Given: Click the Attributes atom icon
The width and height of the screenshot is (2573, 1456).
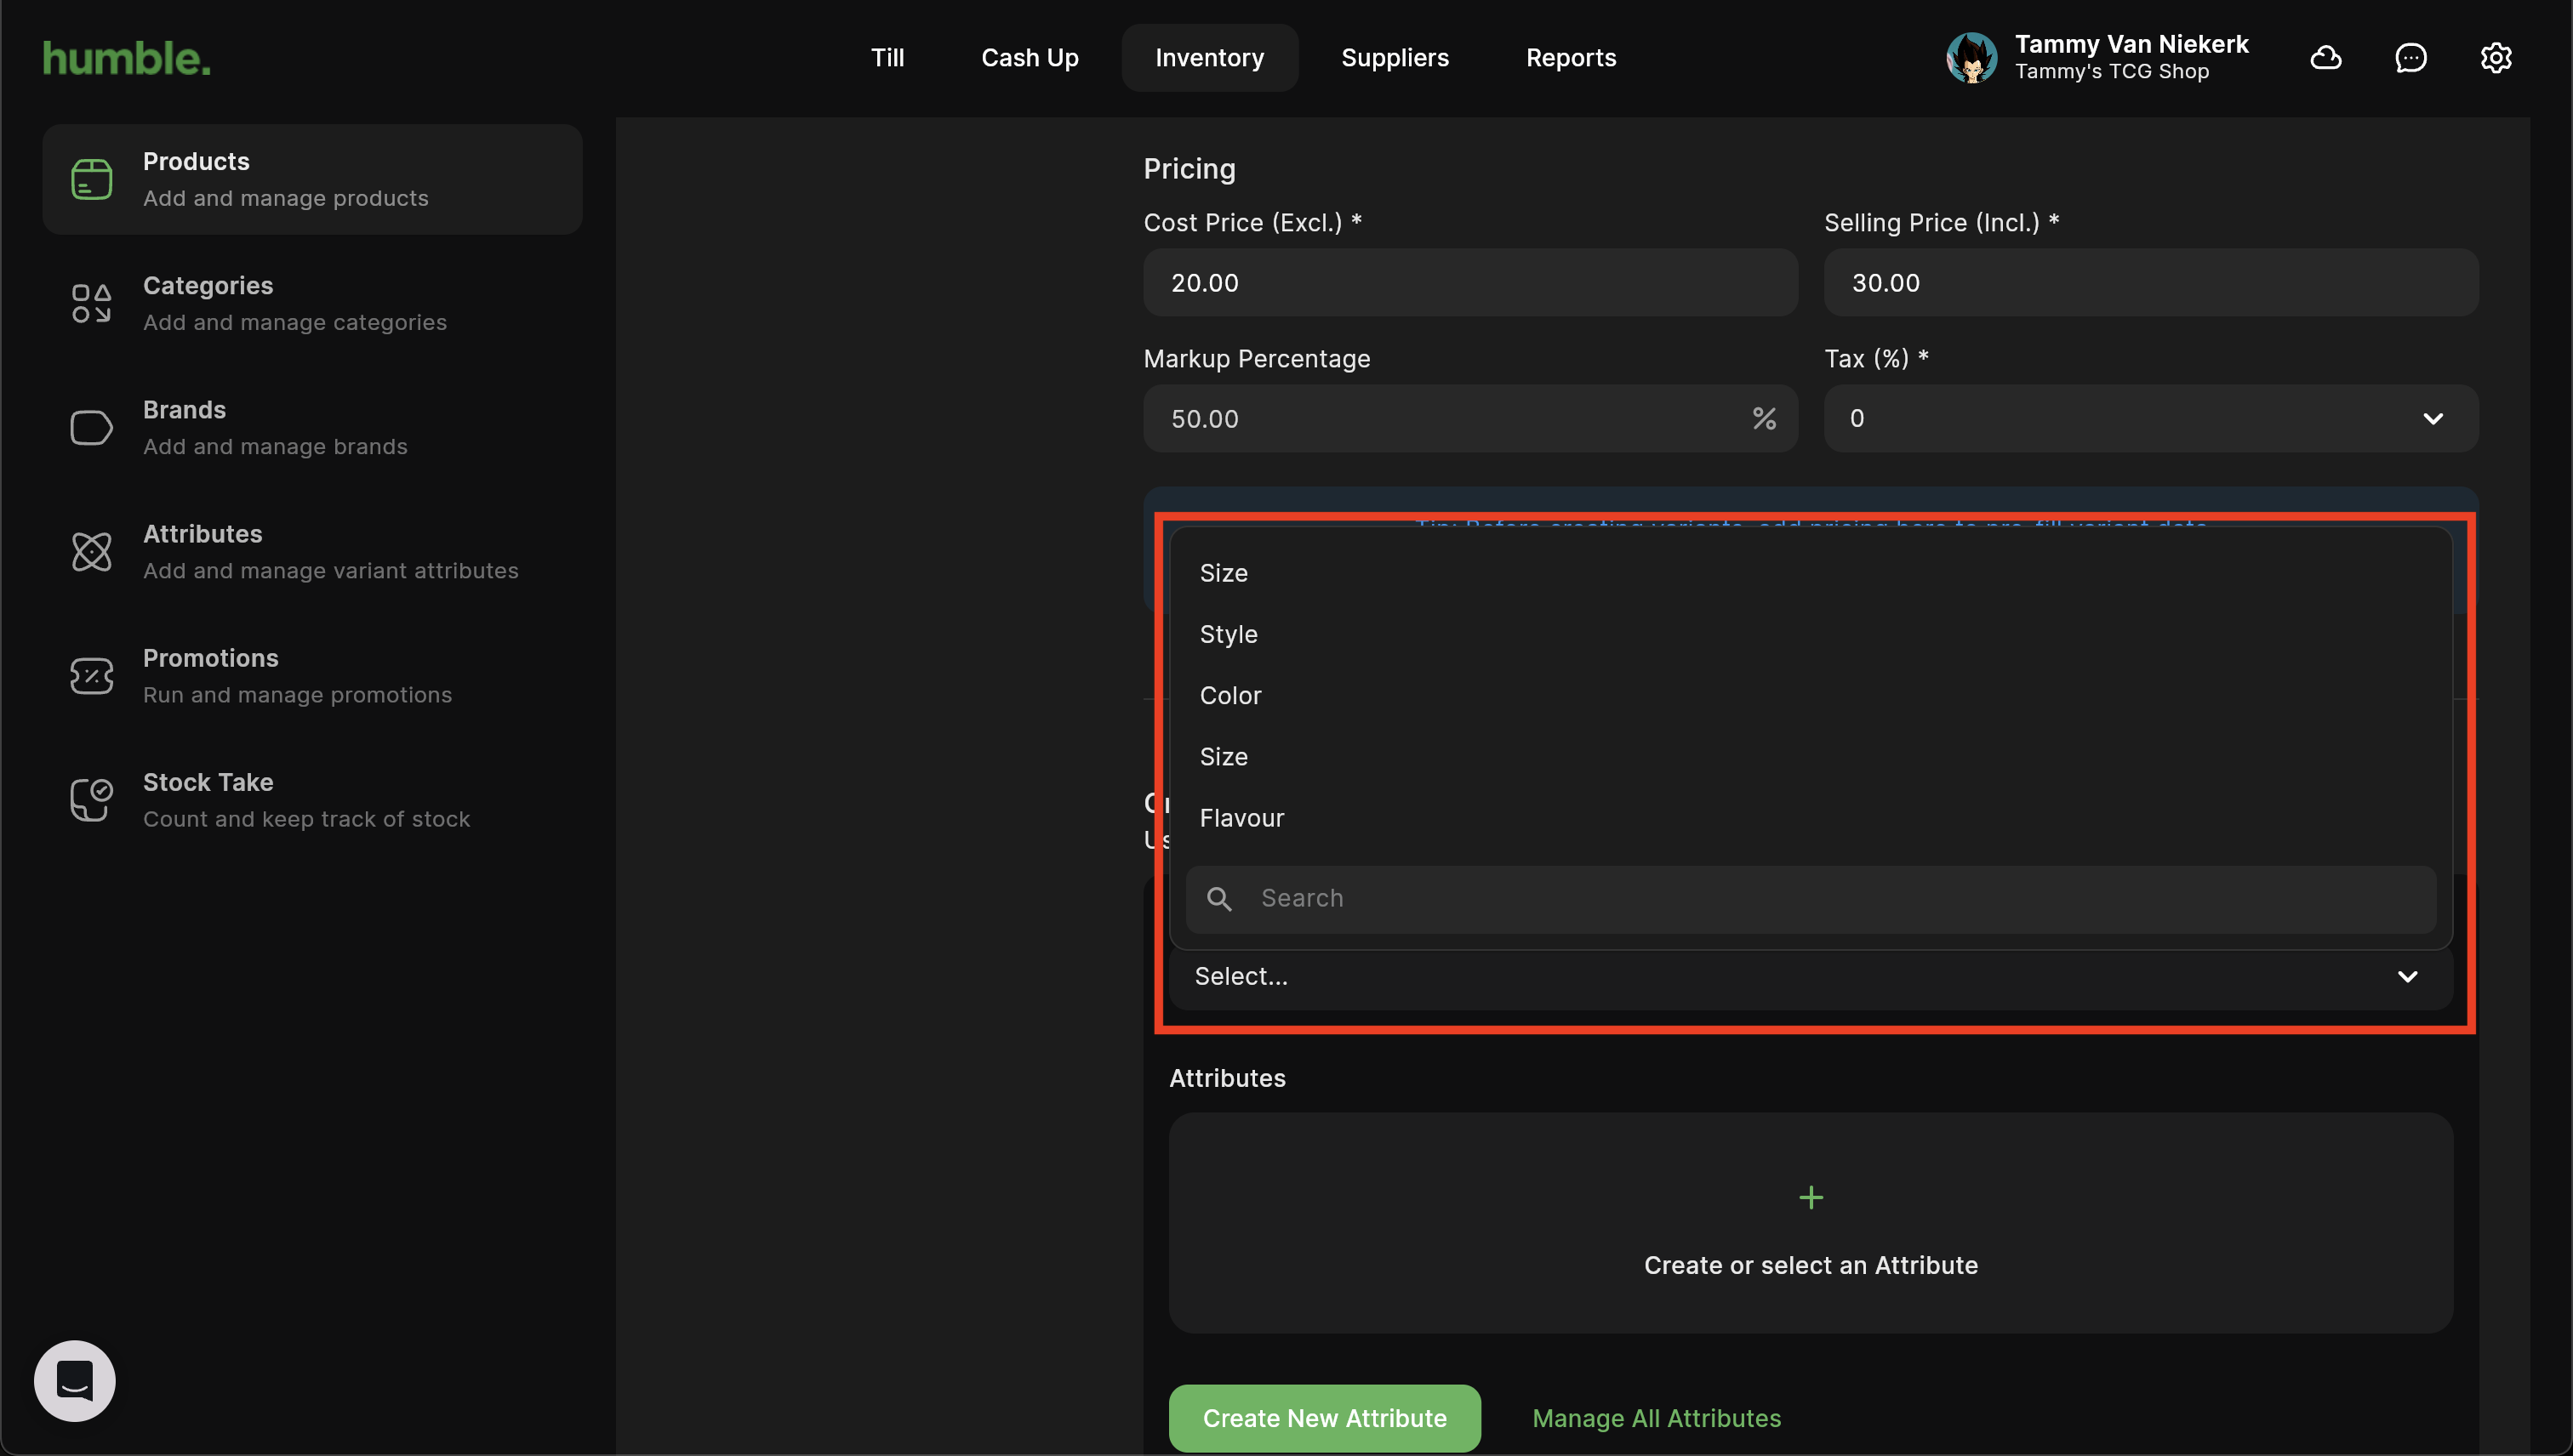Looking at the screenshot, I should tap(91, 552).
